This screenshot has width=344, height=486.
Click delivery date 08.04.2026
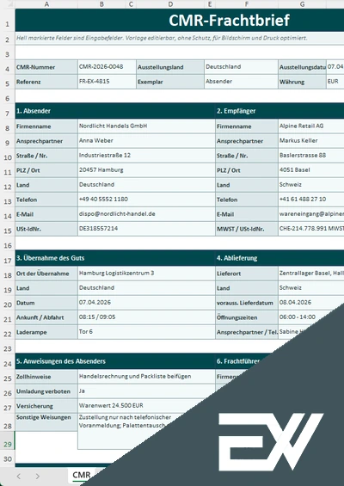[311, 303]
